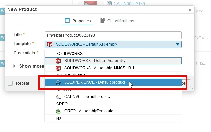Click into the Title text field
Viewport: 211px width, 132px height.
pos(113,35)
